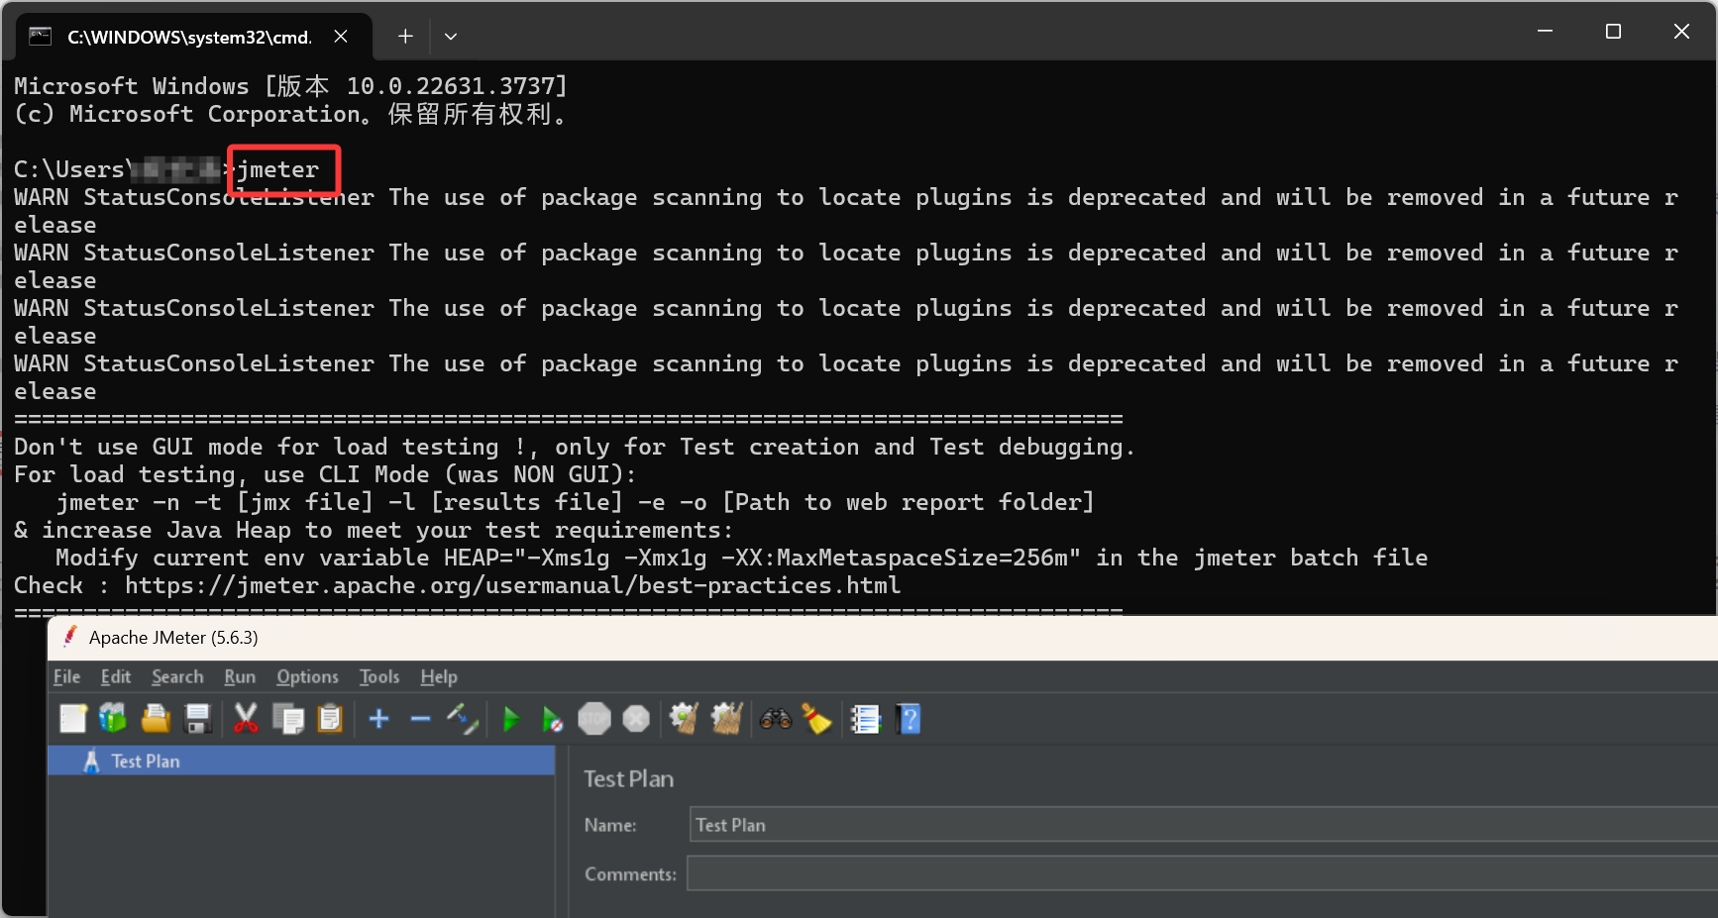Close the terminal window
This screenshot has width=1718, height=918.
tap(1681, 32)
